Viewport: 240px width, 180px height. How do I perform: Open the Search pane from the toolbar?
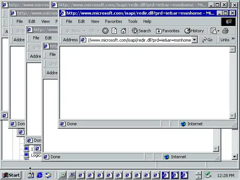pos(141,31)
